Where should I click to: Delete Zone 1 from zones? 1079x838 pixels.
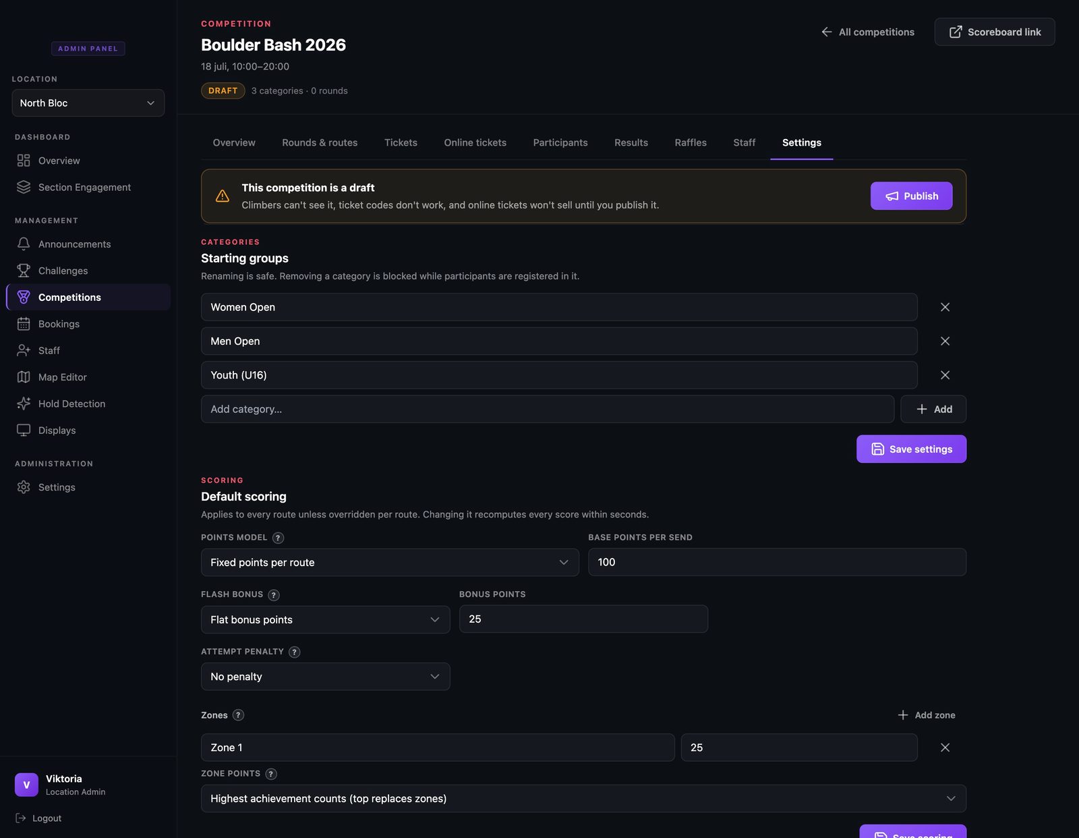point(945,748)
